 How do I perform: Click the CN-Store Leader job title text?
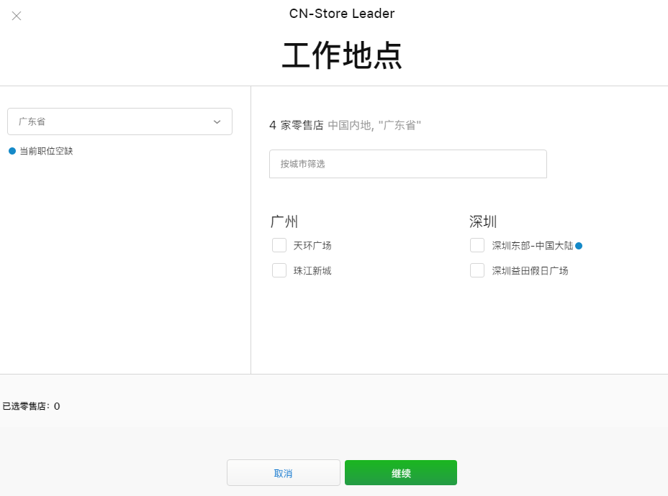(342, 14)
